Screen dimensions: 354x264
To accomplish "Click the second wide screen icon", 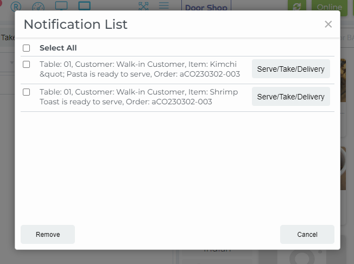I will point(84,6).
